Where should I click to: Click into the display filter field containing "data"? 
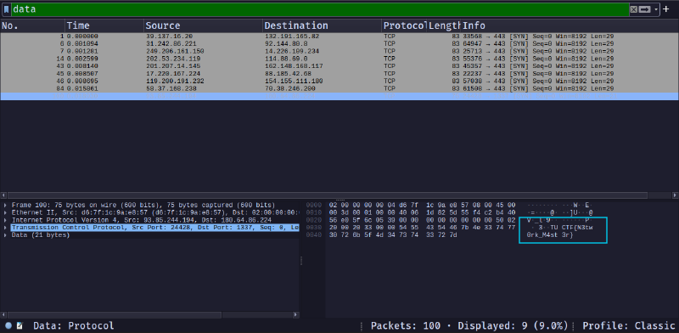[320, 9]
